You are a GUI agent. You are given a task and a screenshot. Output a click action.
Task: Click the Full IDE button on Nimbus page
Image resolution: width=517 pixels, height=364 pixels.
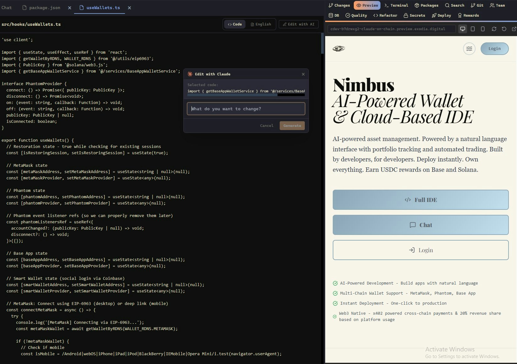421,200
